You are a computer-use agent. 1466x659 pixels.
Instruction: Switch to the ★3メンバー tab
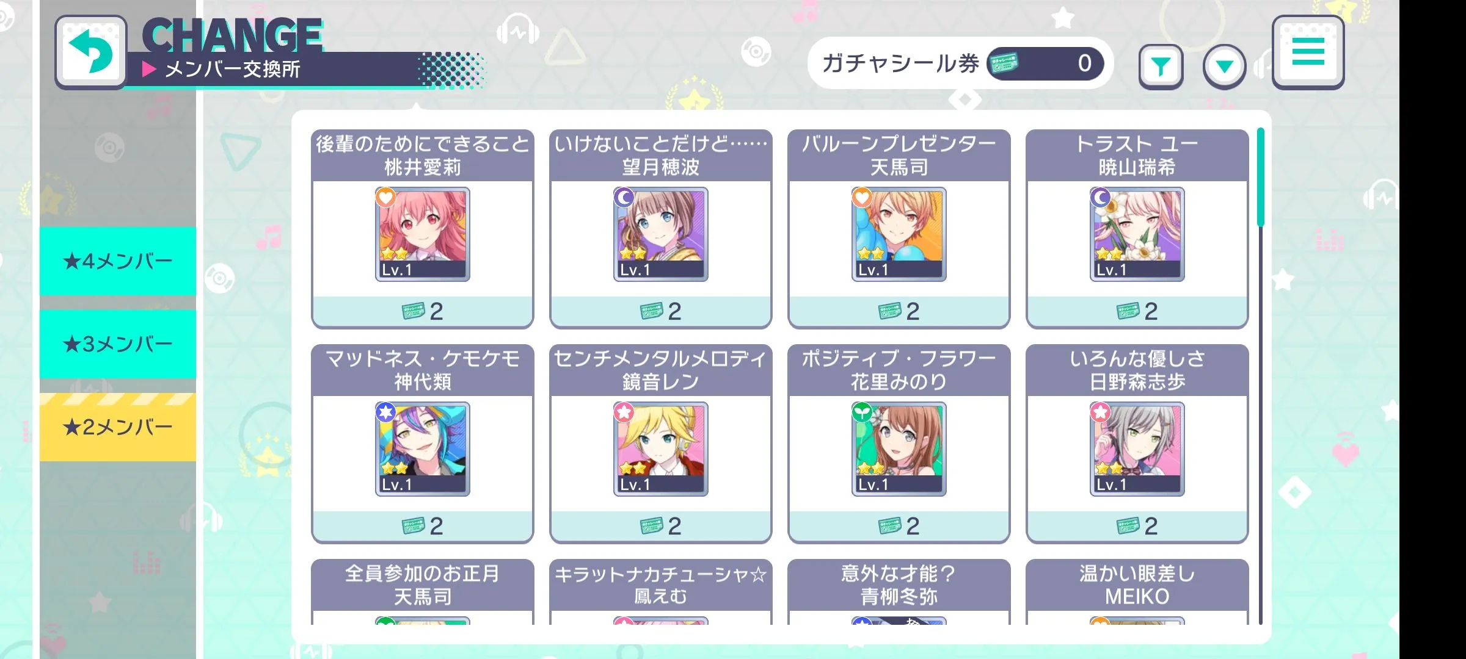pyautogui.click(x=118, y=344)
